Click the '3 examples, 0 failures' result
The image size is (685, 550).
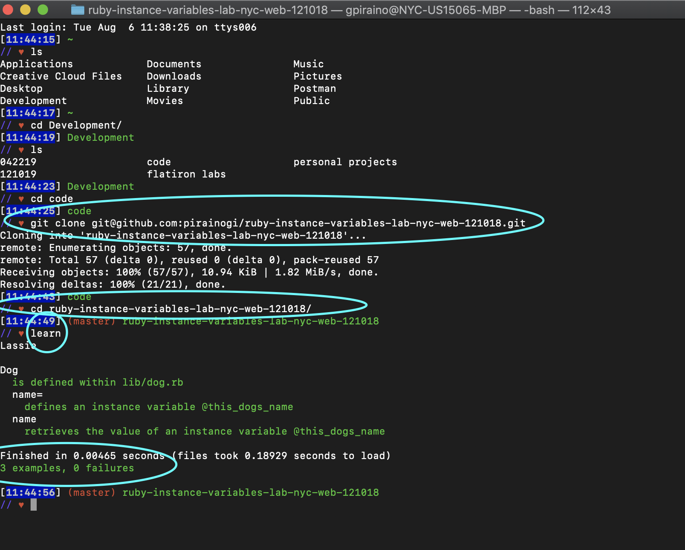(67, 468)
